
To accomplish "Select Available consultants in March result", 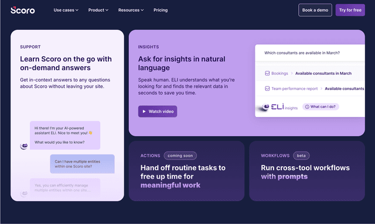I will click(x=323, y=73).
